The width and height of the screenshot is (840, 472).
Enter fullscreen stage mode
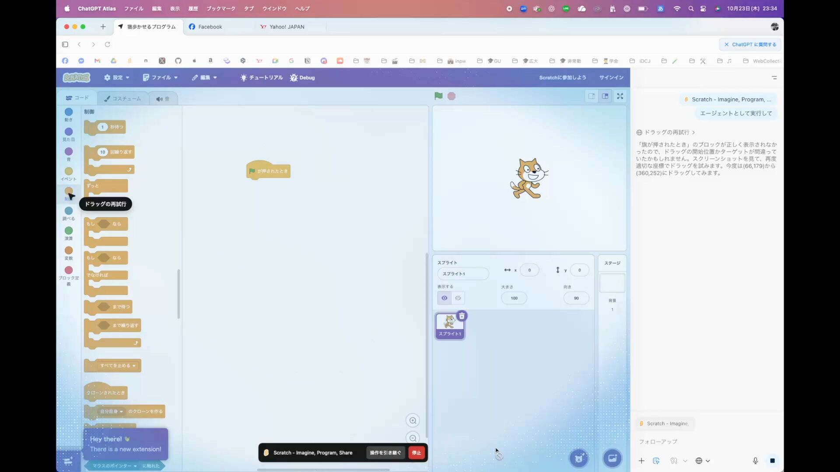[x=620, y=96]
